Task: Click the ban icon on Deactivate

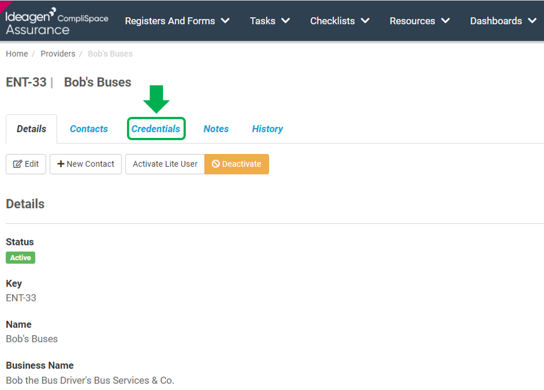Action: tap(216, 164)
